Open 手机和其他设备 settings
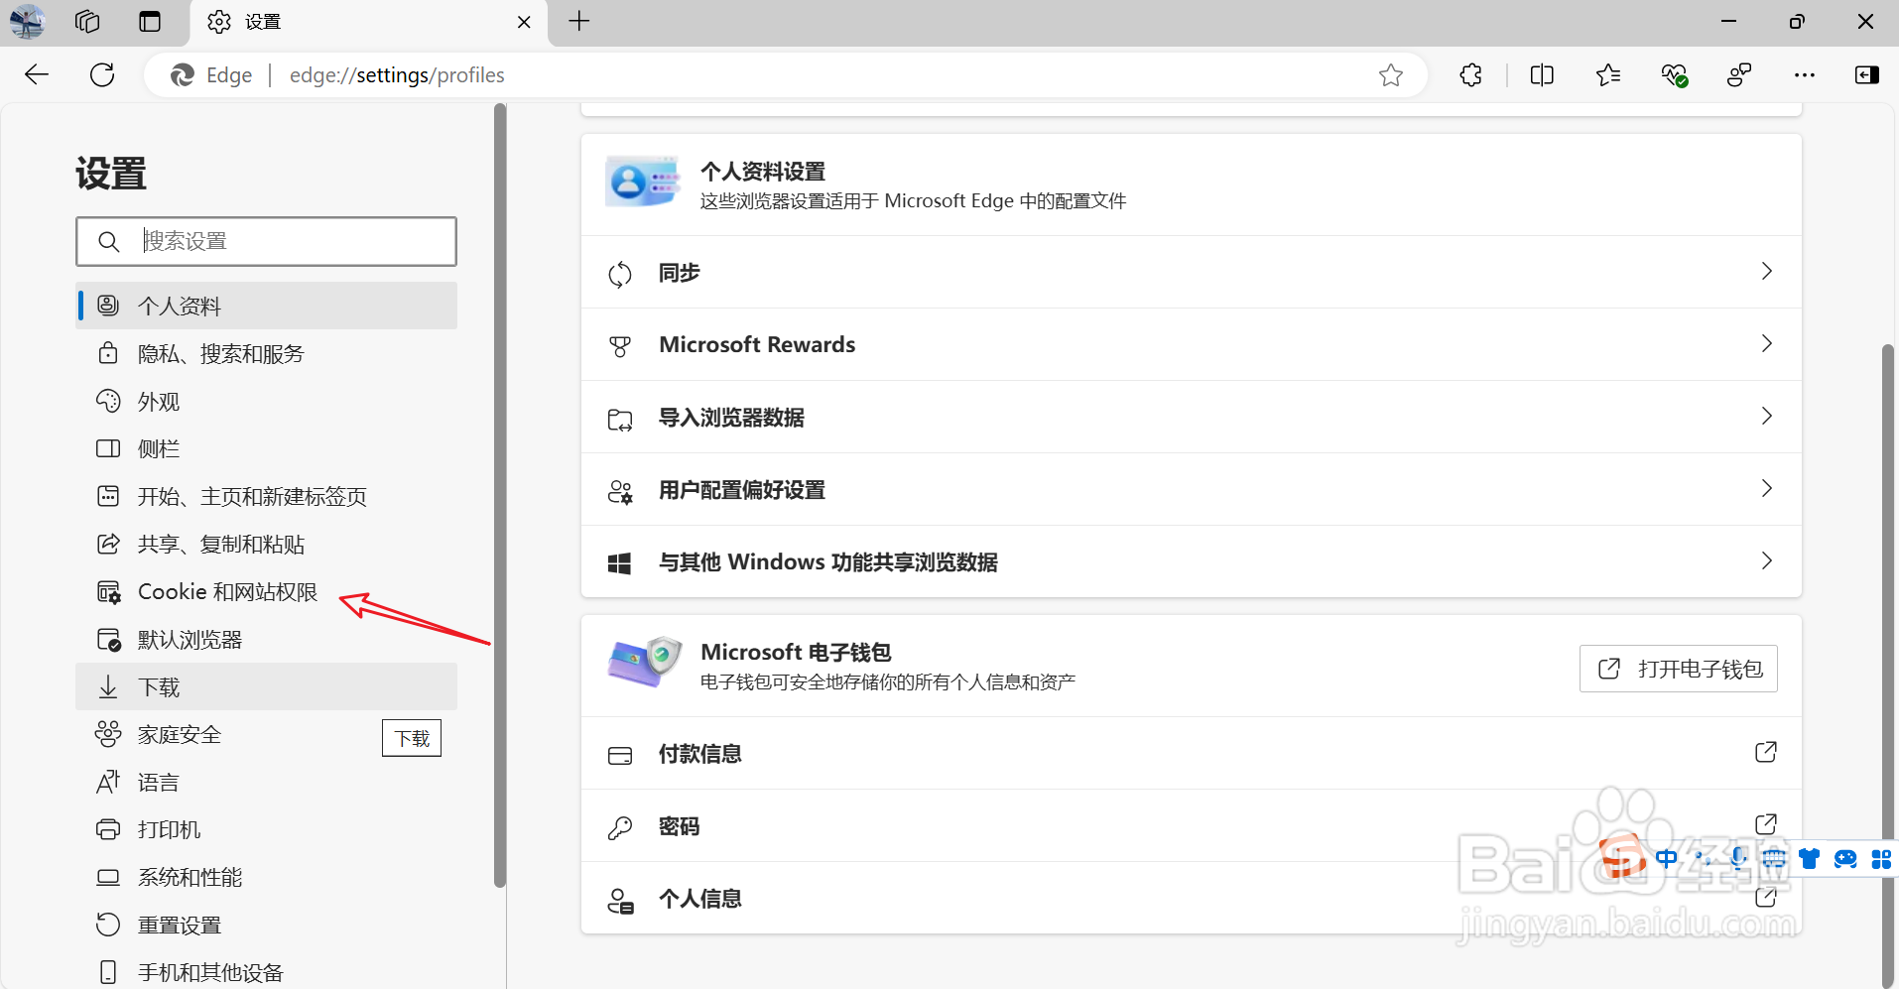The height and width of the screenshot is (989, 1899). pyautogui.click(x=266, y=972)
